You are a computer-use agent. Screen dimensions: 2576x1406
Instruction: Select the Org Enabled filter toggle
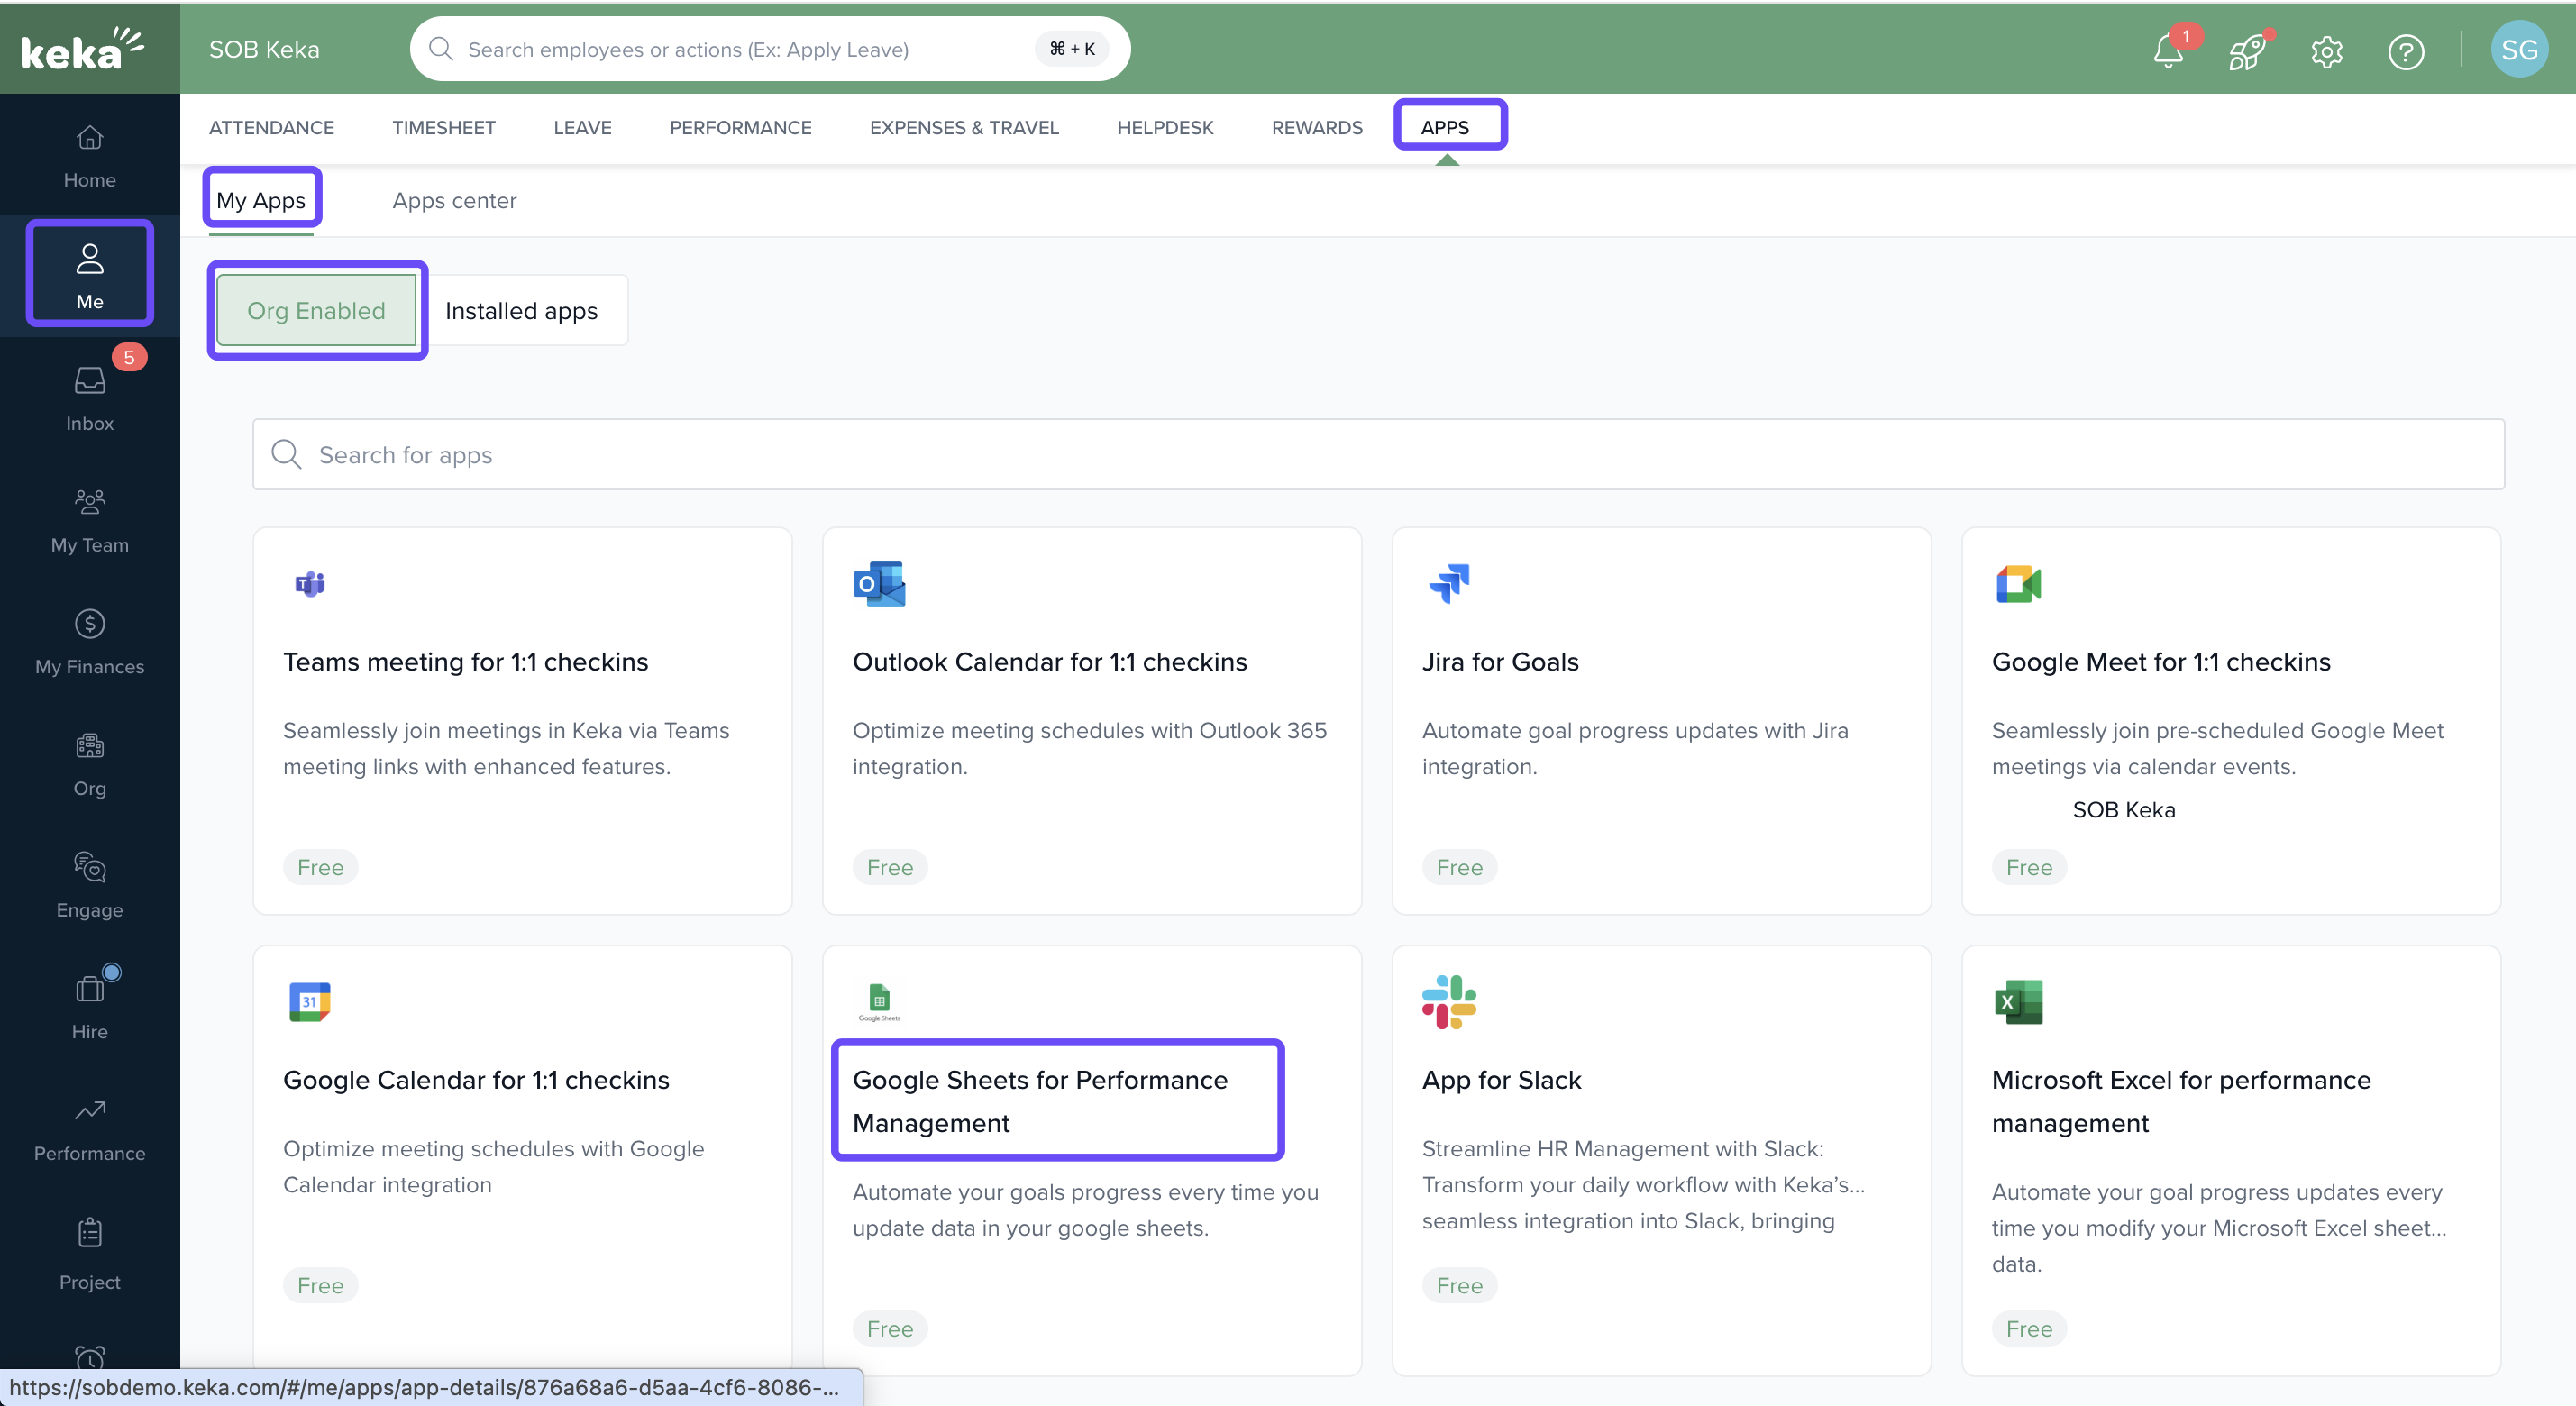[x=316, y=311]
